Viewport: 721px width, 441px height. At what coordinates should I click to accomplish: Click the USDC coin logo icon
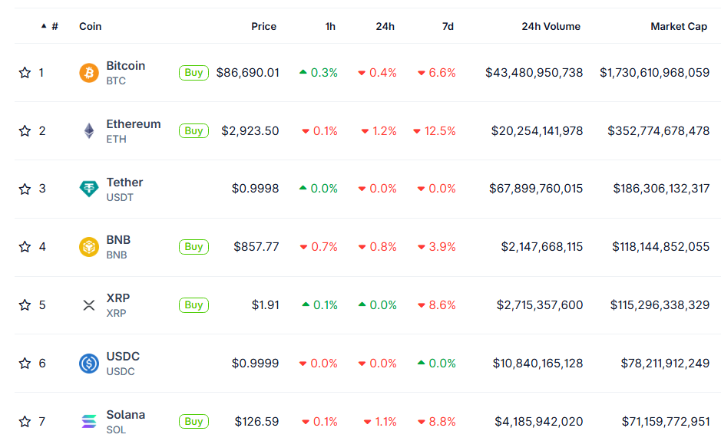point(89,364)
